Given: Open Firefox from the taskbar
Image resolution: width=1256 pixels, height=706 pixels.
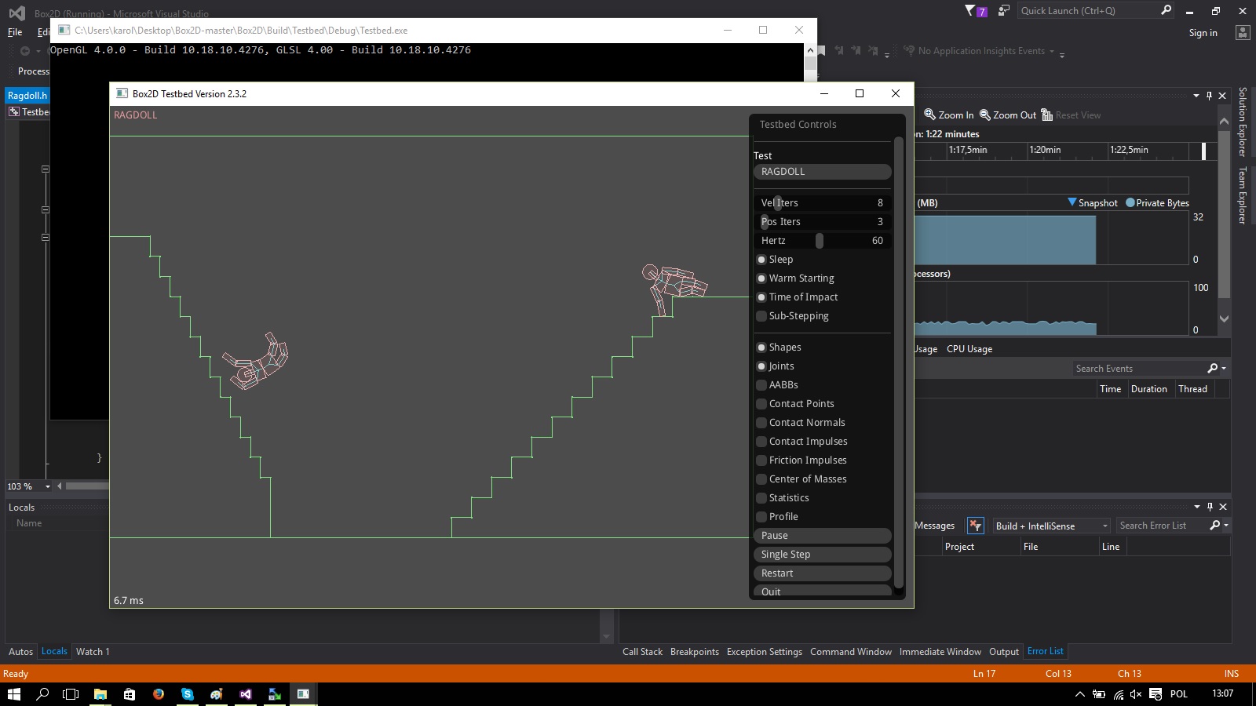Looking at the screenshot, I should click(x=159, y=694).
